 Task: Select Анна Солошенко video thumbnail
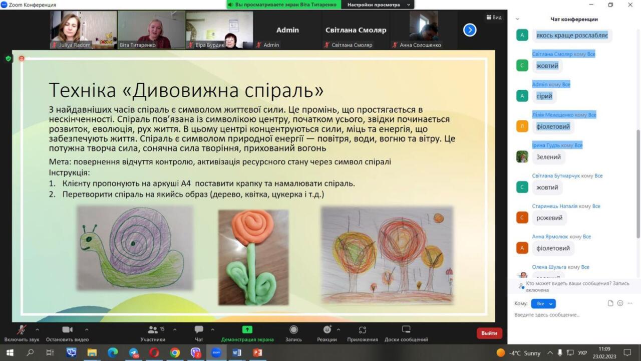click(x=424, y=30)
